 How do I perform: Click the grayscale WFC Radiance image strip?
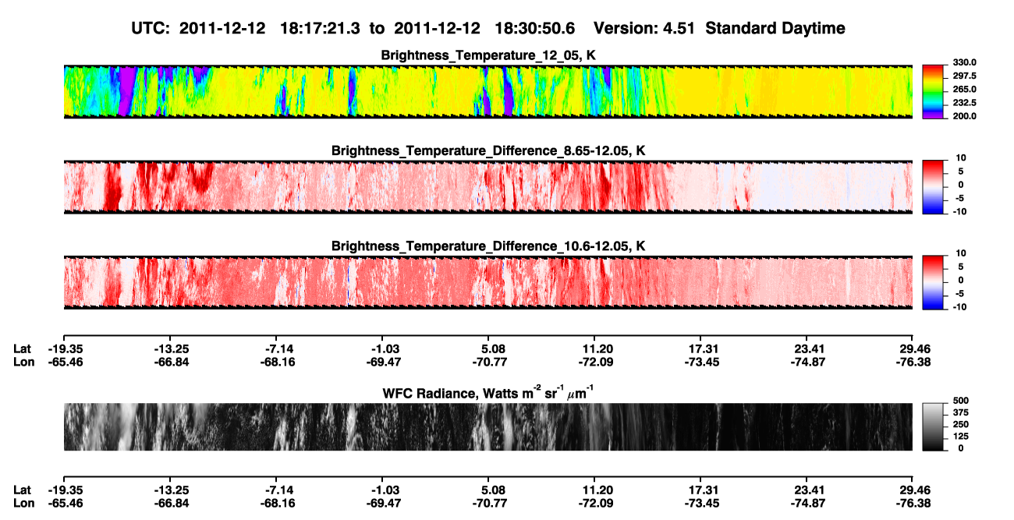click(488, 426)
